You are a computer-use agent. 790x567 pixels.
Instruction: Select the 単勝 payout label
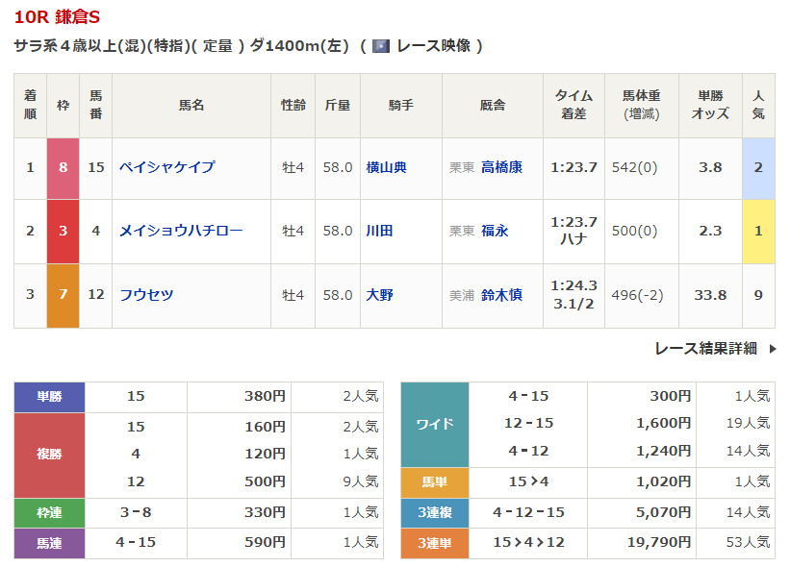(x=49, y=396)
